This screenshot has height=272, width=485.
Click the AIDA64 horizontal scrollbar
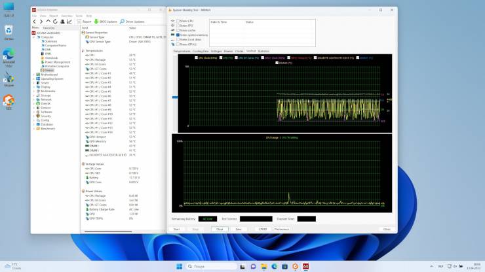108,231
